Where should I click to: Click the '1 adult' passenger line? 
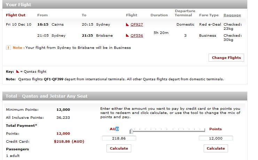13,155
